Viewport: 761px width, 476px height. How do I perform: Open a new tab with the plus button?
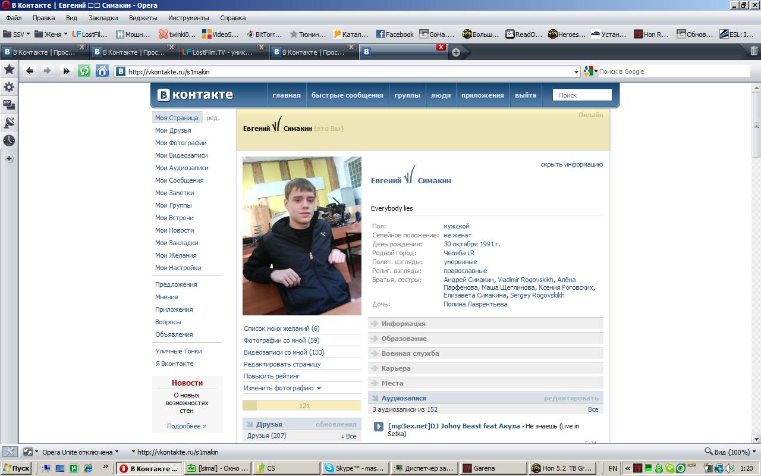click(456, 52)
